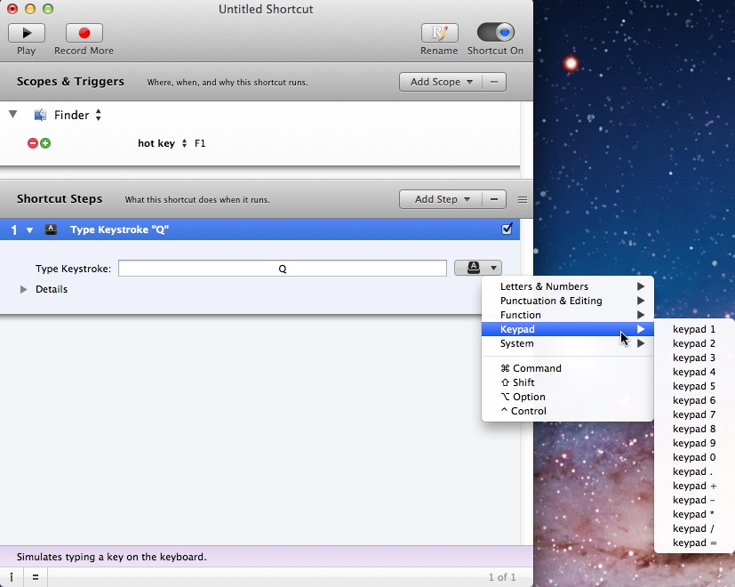Click the Finder scope icon
Viewport: 735px width, 587px height.
pyautogui.click(x=40, y=115)
